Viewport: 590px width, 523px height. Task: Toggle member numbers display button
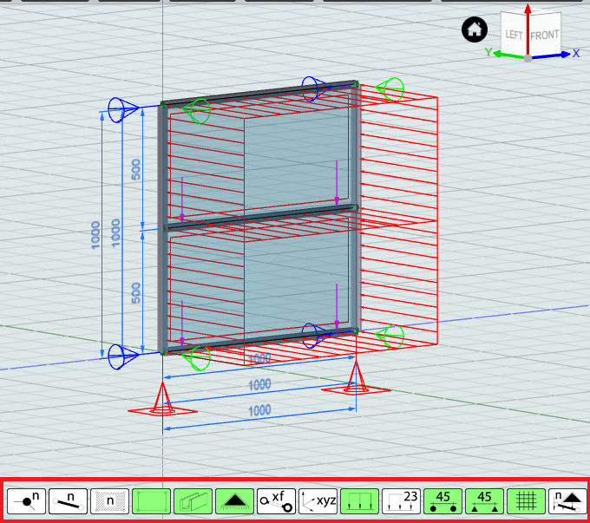pyautogui.click(x=68, y=501)
